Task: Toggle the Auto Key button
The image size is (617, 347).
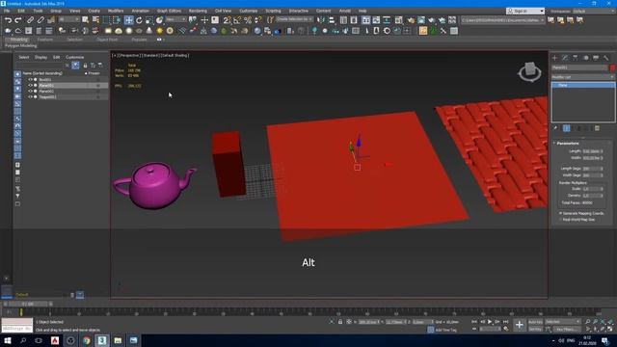Action: click(535, 322)
